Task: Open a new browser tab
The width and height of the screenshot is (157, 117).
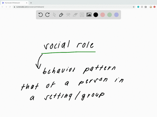Action: coord(31,3)
